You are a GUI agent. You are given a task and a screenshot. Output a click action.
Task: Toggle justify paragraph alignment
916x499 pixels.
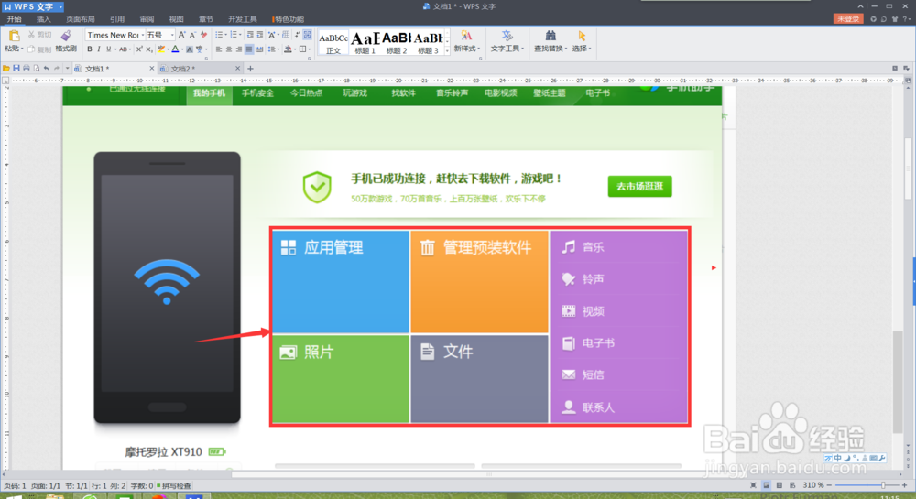point(249,49)
